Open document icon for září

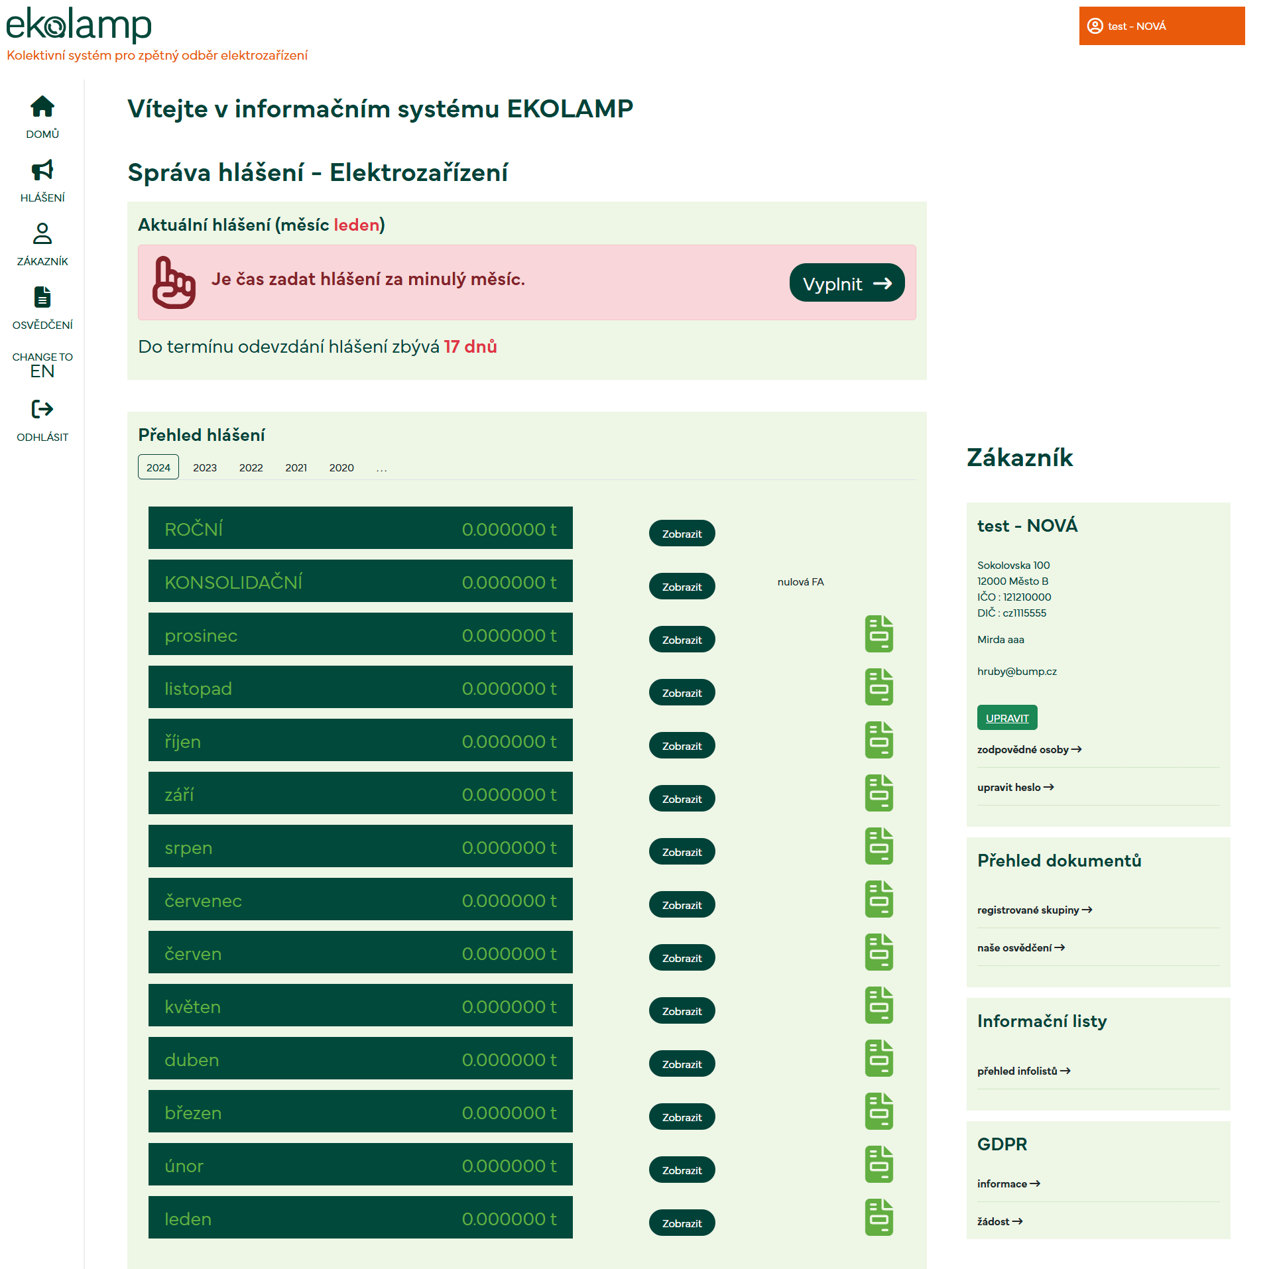[x=879, y=793]
